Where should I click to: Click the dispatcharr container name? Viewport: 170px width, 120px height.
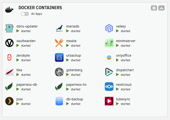[x=125, y=70]
